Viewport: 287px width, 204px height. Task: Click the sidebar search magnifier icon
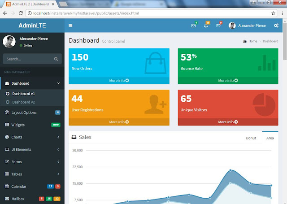point(56,59)
